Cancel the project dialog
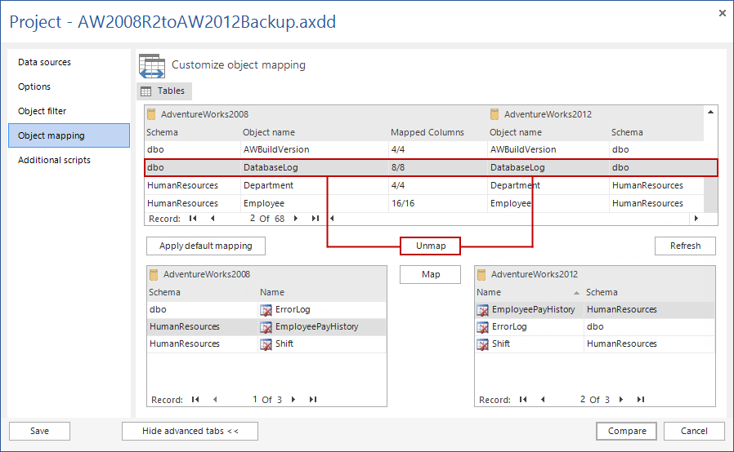Screen dimensions: 734x452 coord(694,431)
